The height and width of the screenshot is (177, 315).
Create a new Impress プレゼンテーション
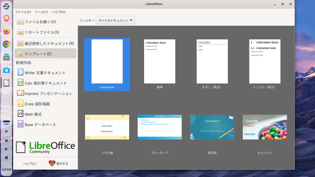(45, 93)
